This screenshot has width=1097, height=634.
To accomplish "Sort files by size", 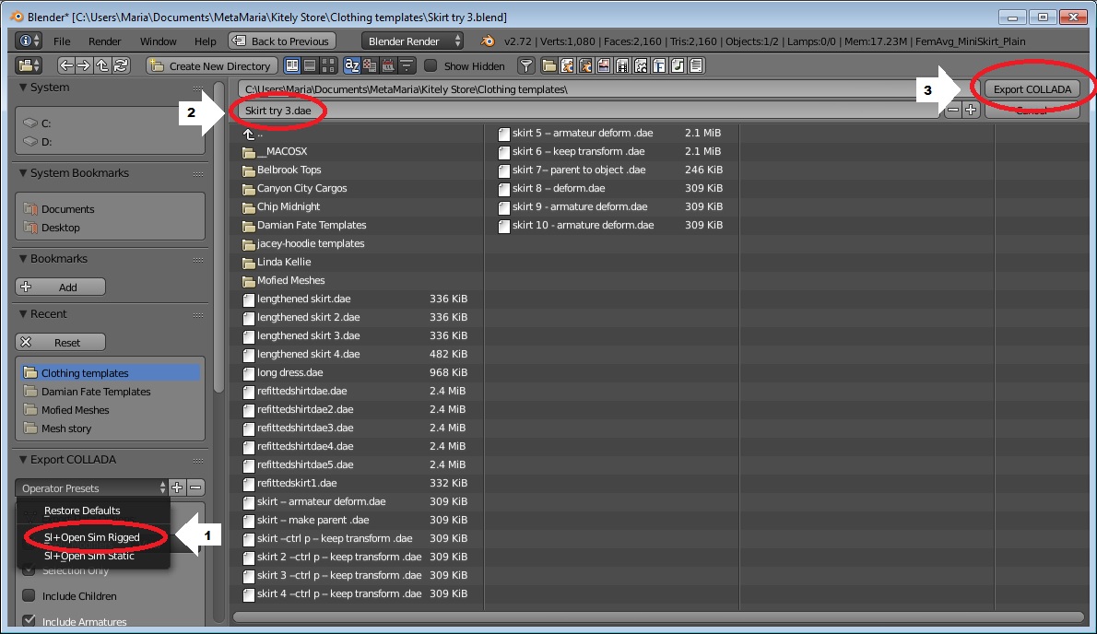I will [x=407, y=65].
